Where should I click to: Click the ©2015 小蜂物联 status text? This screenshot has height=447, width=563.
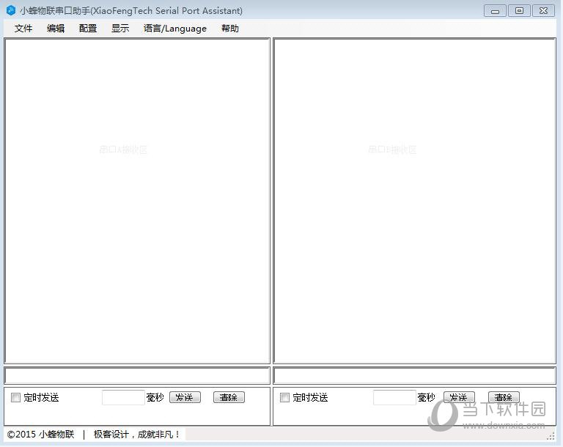point(40,435)
